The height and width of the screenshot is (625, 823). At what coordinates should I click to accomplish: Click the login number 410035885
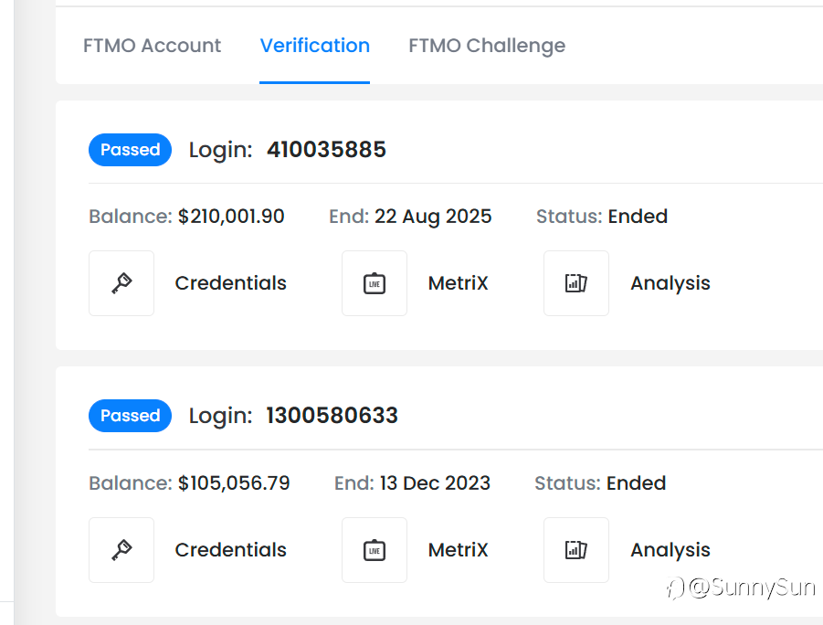pyautogui.click(x=326, y=150)
